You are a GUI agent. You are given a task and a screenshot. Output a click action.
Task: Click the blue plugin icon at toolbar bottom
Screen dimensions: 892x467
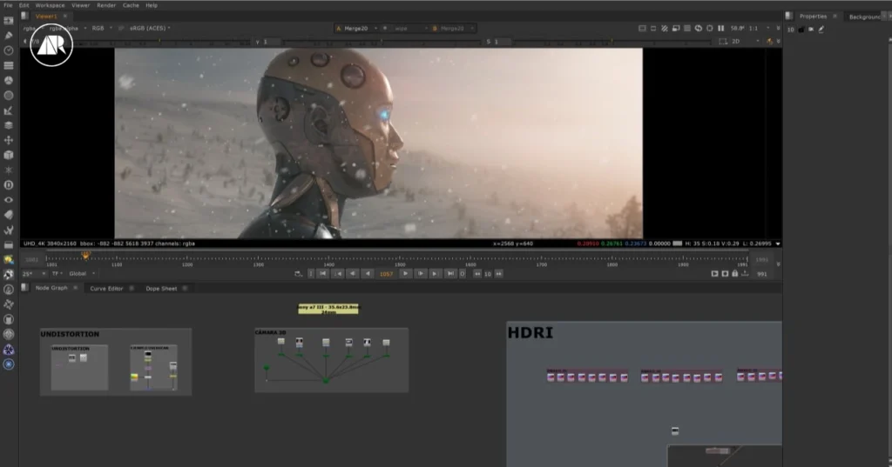point(9,364)
